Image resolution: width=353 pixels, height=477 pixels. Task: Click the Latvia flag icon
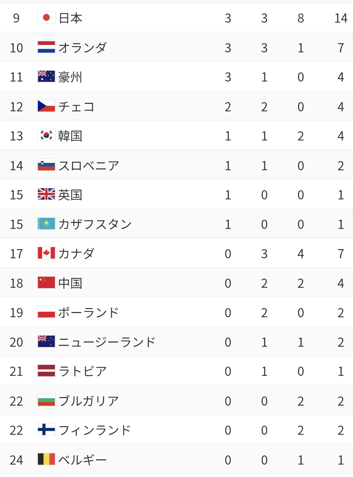[x=46, y=371]
